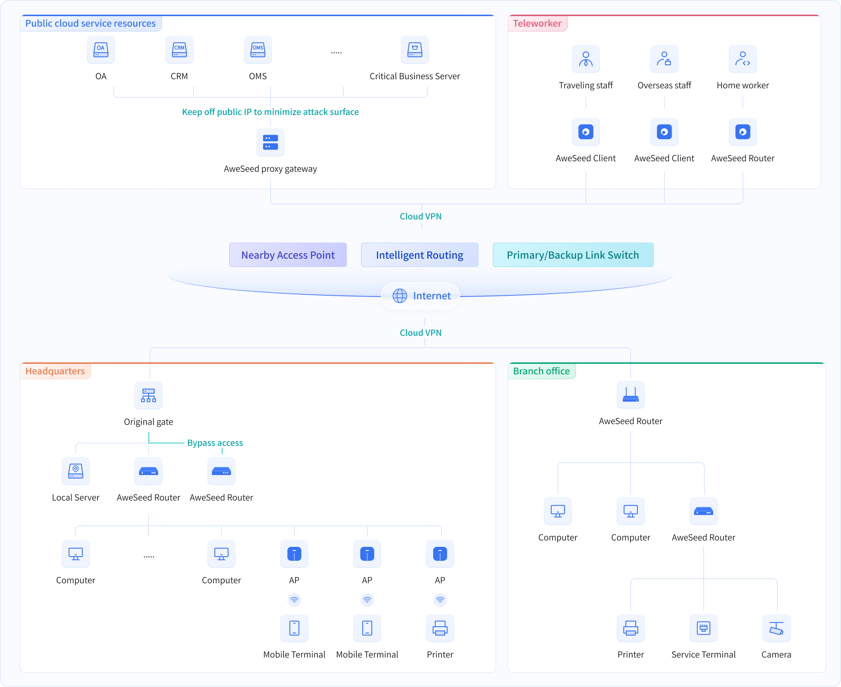Click AweSeed Client icon under Overseas staff
The width and height of the screenshot is (841, 687).
664,132
